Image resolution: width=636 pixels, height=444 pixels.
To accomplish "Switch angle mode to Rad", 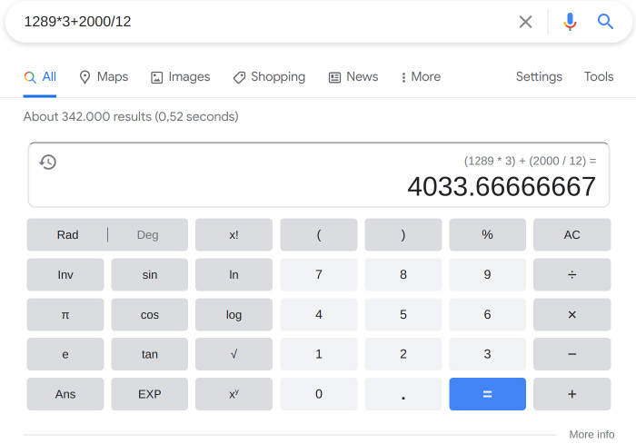I will [67, 235].
